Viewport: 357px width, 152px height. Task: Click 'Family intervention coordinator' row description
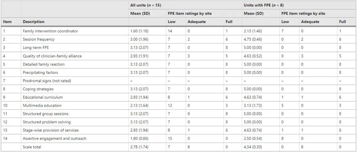[x=51, y=31]
